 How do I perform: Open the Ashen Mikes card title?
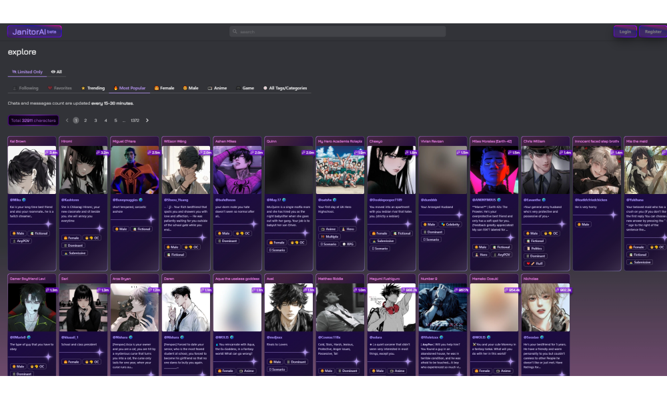pyautogui.click(x=225, y=141)
